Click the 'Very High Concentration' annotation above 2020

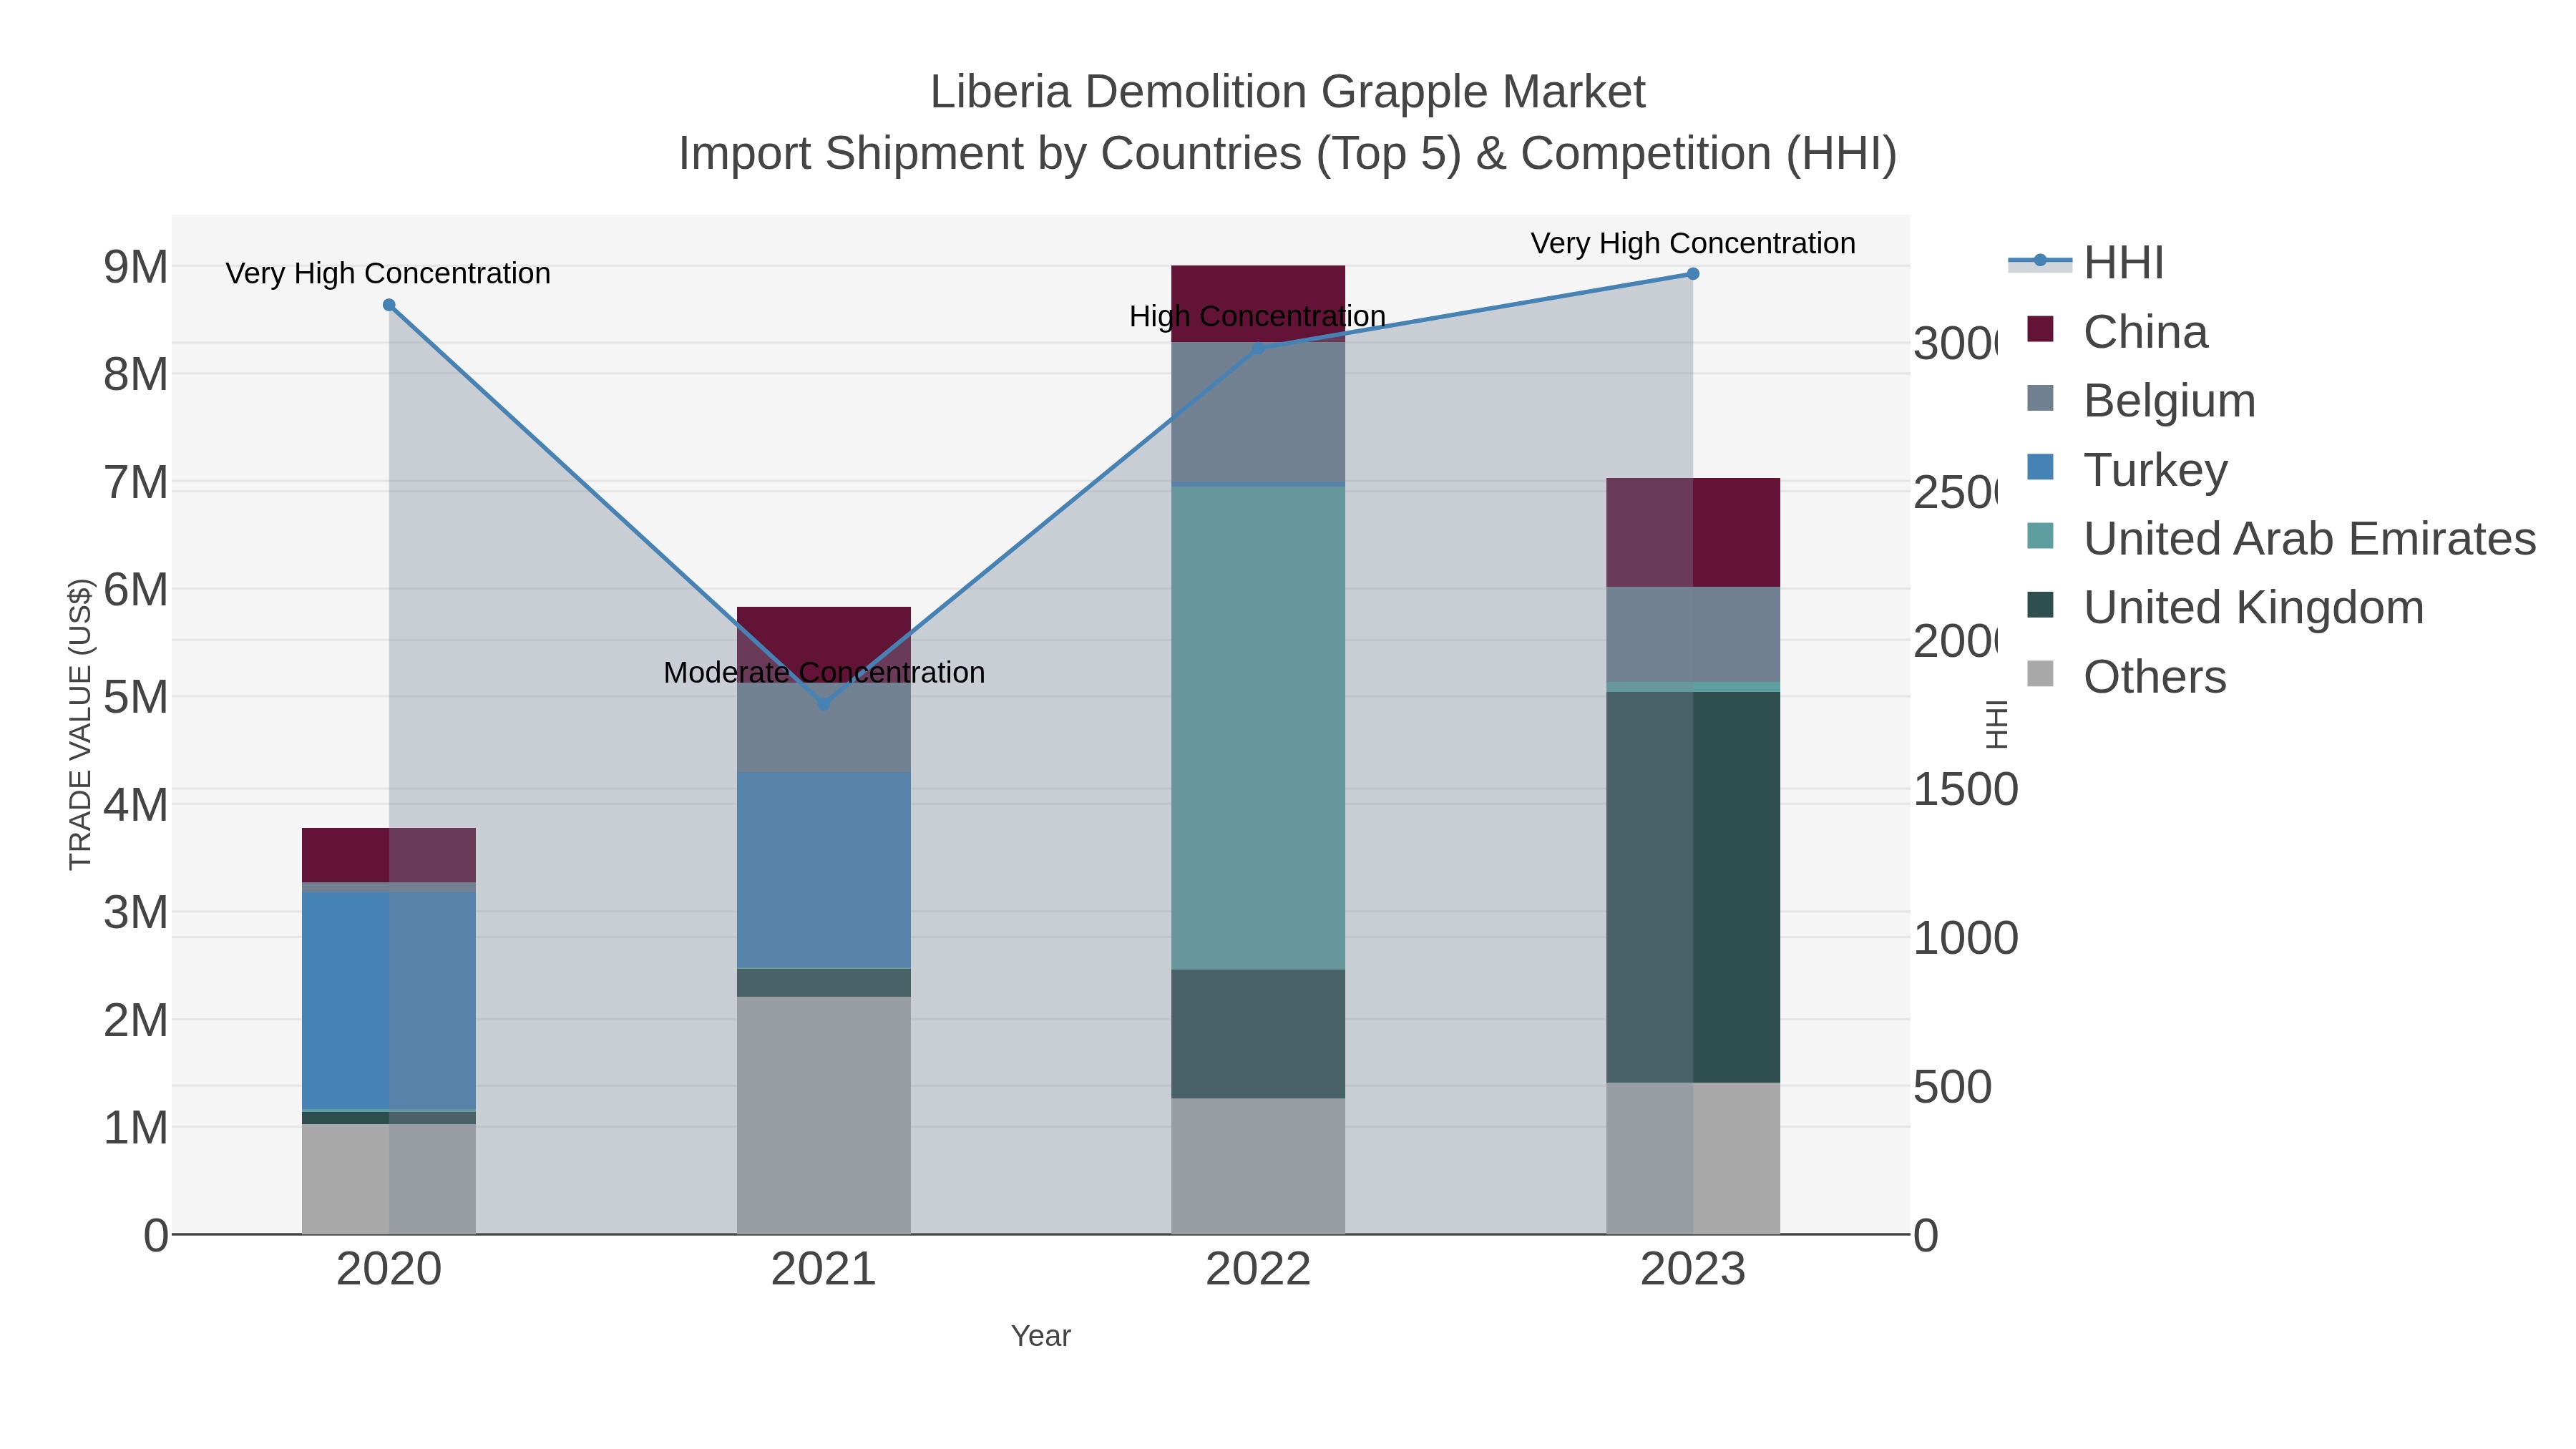(x=388, y=273)
